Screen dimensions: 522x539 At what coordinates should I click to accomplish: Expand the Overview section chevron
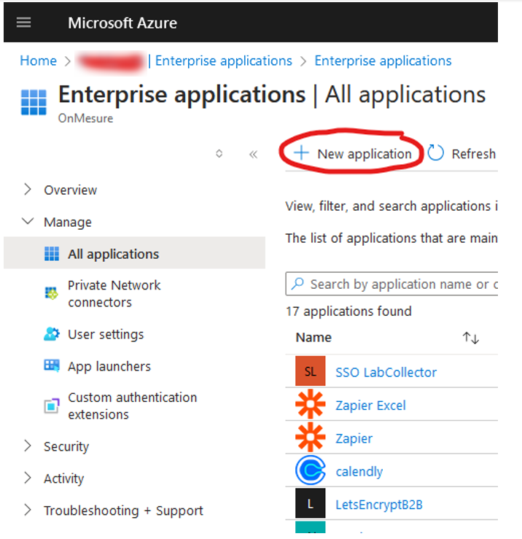(28, 190)
